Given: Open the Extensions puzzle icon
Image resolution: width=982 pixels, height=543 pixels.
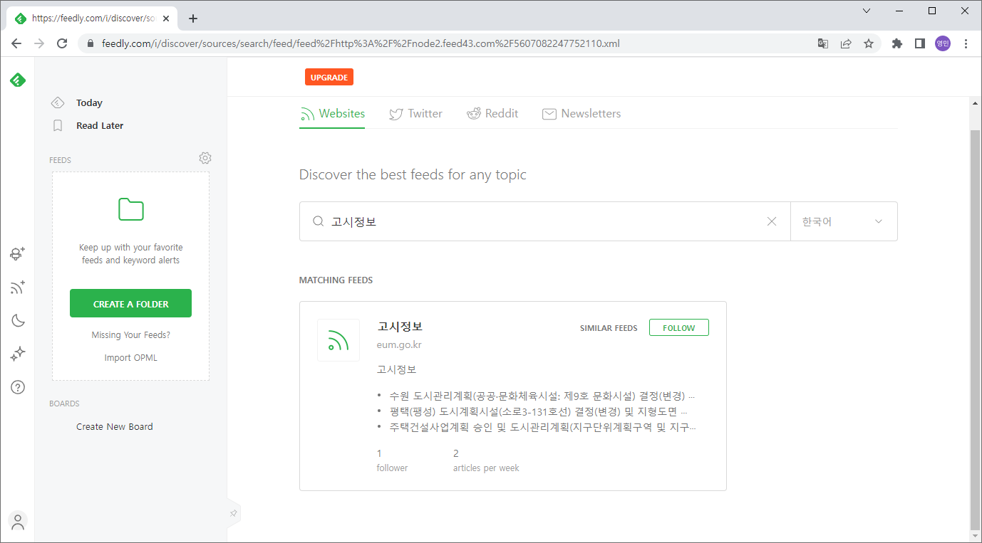Looking at the screenshot, I should point(897,43).
